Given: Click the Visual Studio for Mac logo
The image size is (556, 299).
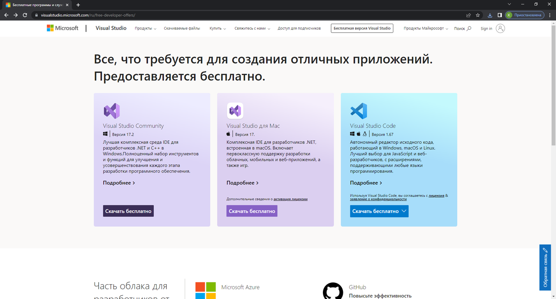Looking at the screenshot, I should [235, 111].
